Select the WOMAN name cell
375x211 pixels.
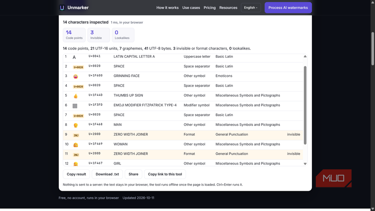[x=120, y=144]
